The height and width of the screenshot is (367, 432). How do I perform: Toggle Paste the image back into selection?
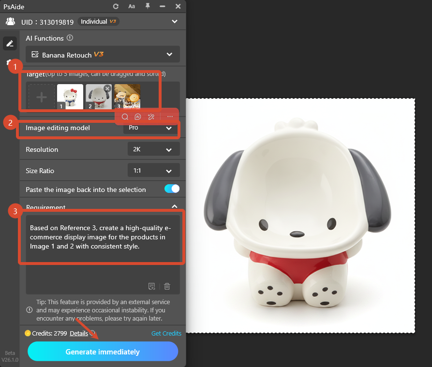(172, 189)
